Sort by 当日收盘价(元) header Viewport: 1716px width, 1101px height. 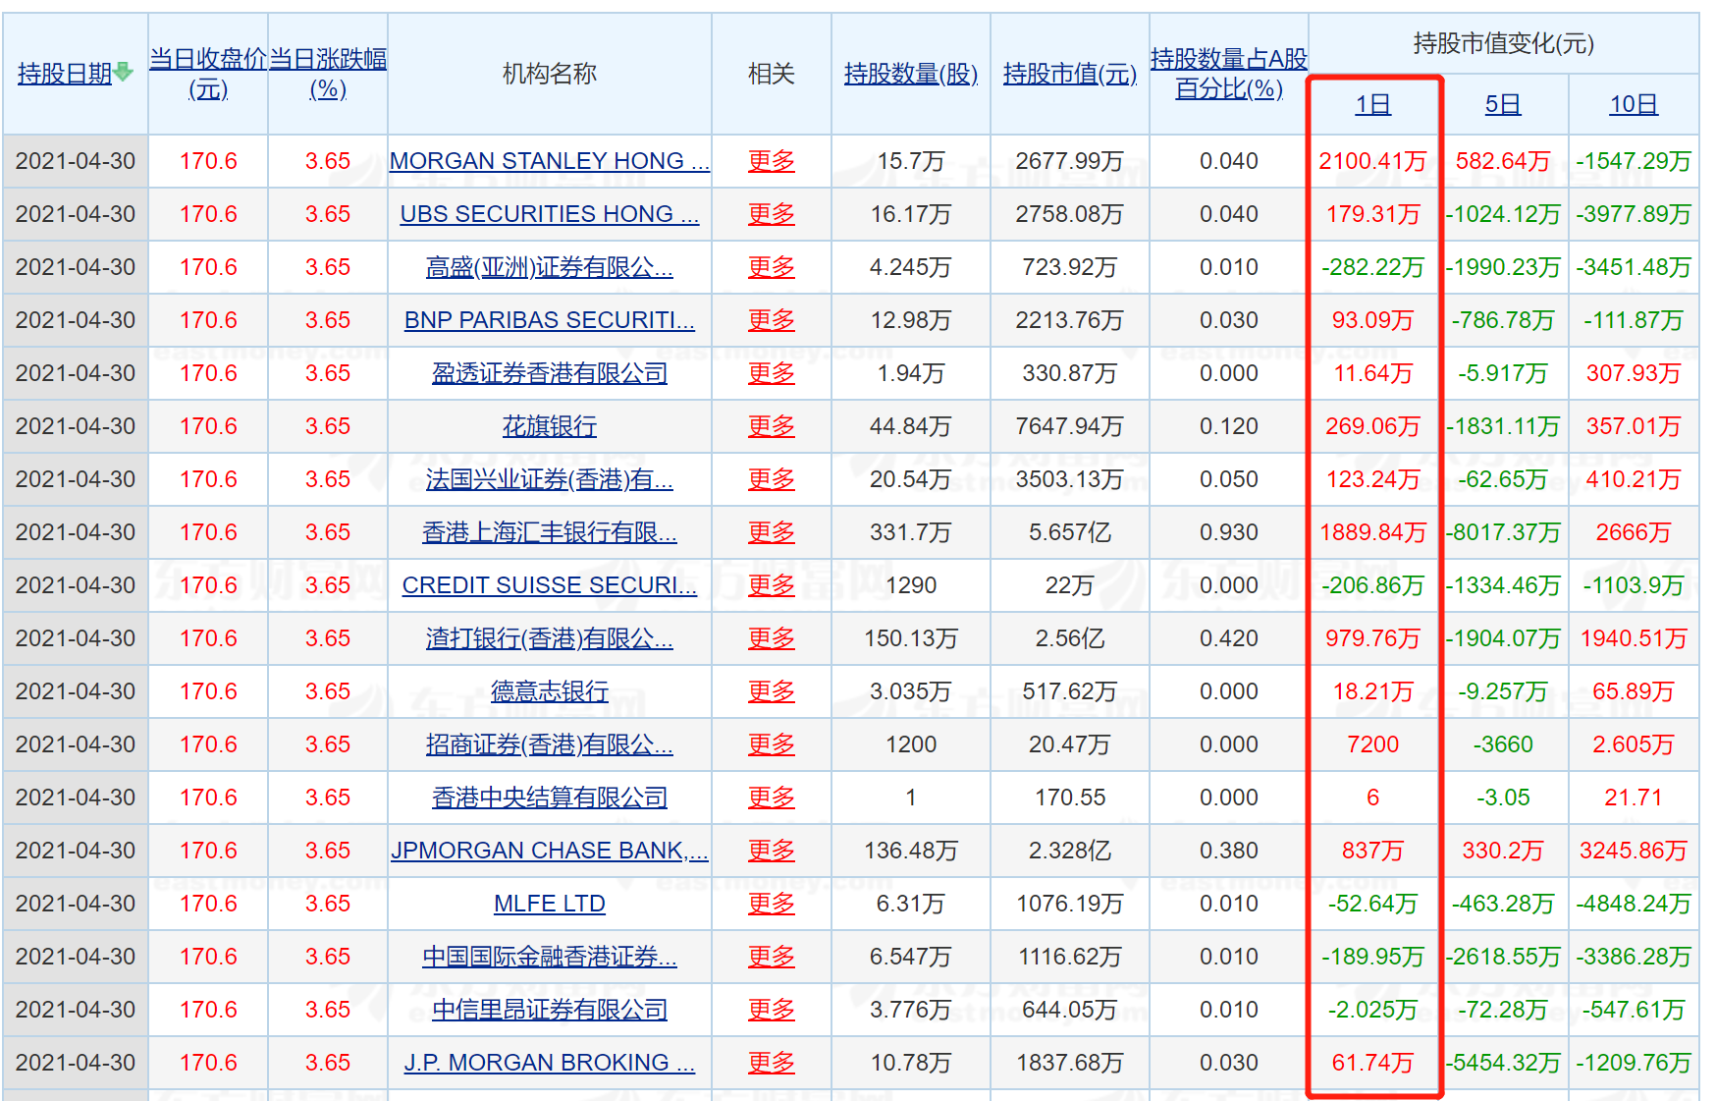208,74
